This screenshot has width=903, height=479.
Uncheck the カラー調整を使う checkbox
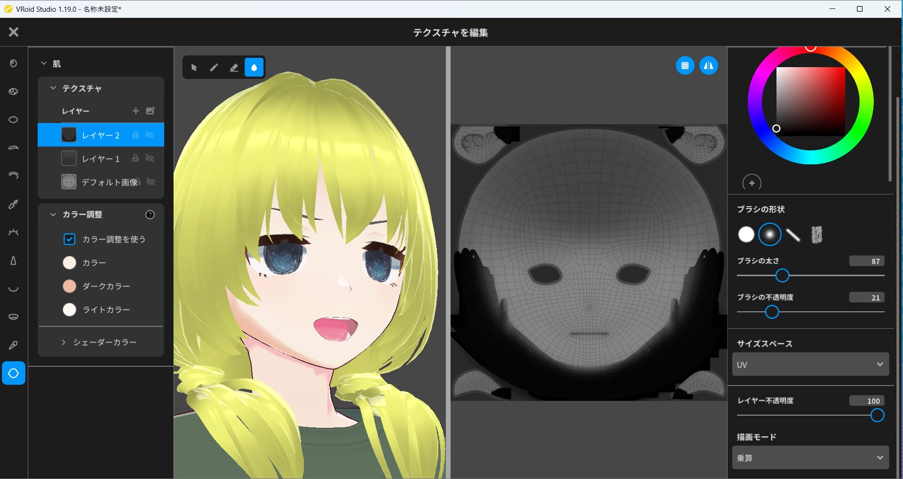[69, 239]
